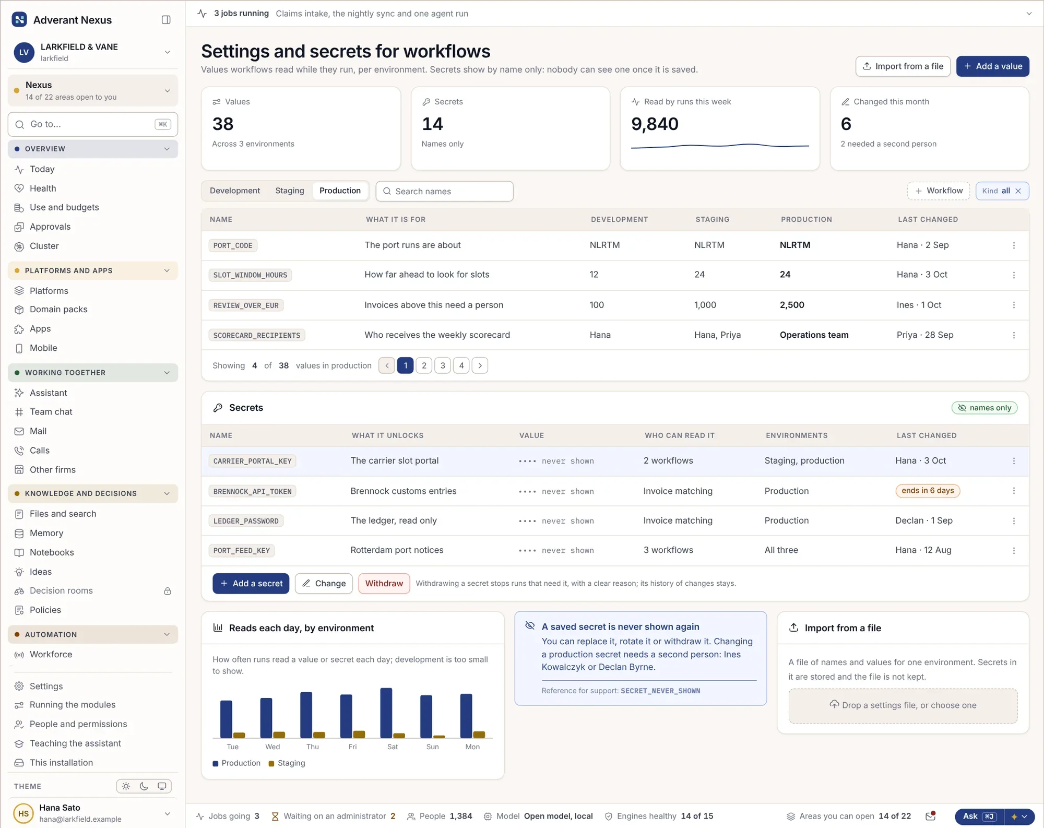1044x828 pixels.
Task: Collapse the Platforms and Apps section
Action: [x=93, y=270]
